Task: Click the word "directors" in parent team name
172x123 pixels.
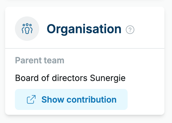Action: [x=70, y=78]
